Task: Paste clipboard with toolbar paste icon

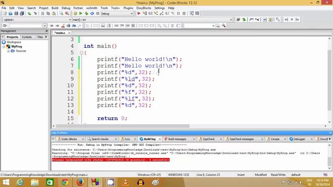Action: tap(54, 14)
